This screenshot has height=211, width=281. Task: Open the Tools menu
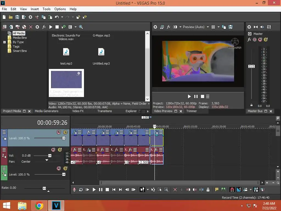tap(46, 9)
